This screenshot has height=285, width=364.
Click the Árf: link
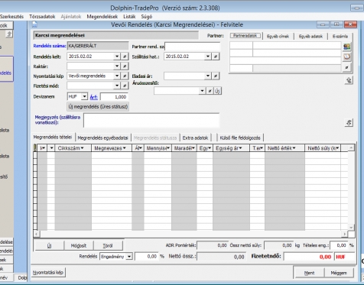coord(93,97)
